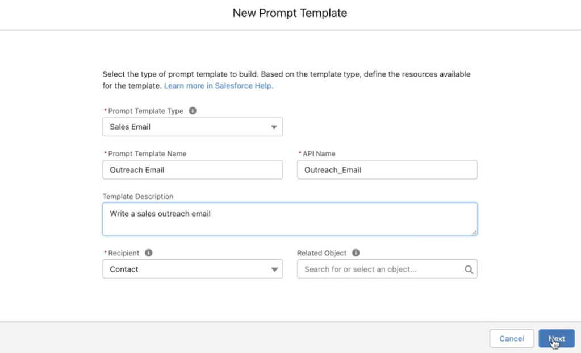Click the Template Description resize handle
This screenshot has width=581, height=353.
coord(474,232)
